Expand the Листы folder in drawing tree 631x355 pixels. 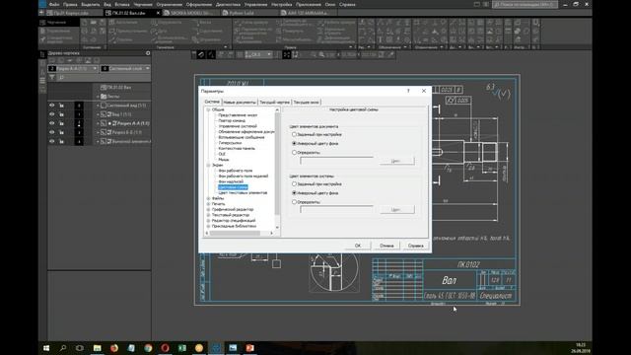(x=98, y=97)
